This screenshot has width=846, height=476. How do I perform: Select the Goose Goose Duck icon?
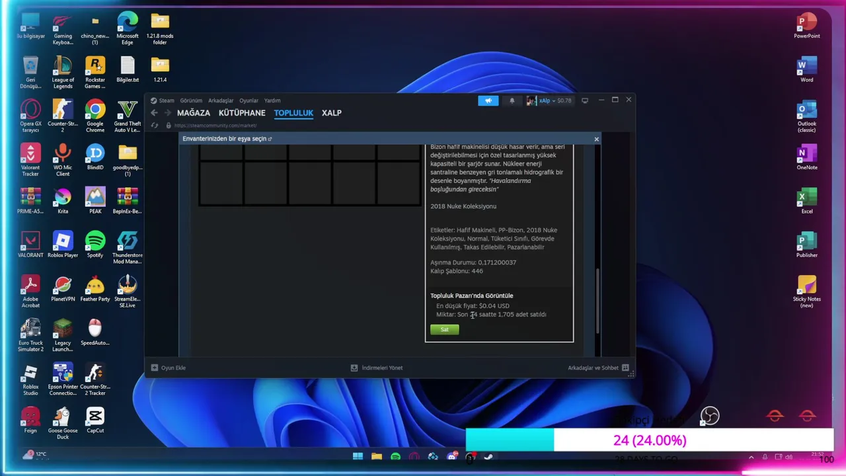point(63,422)
